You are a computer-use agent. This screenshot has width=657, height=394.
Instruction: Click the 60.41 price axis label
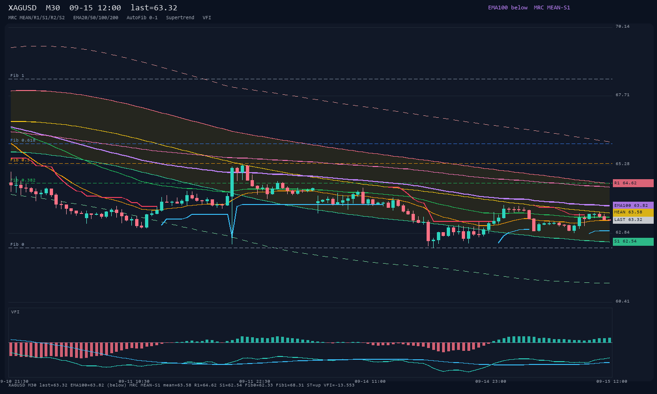623,302
